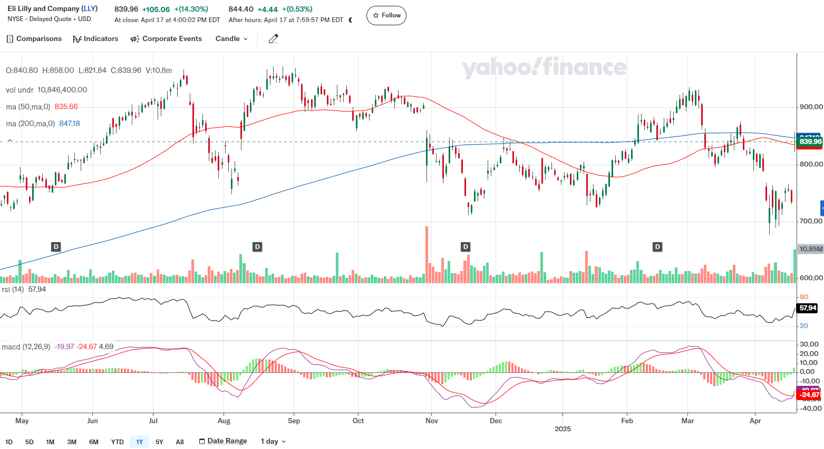Click the LLY ticker link

[90, 9]
